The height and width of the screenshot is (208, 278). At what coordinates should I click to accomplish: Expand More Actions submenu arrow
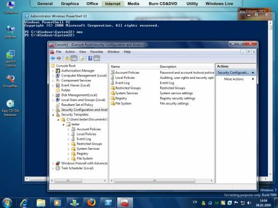click(x=253, y=79)
